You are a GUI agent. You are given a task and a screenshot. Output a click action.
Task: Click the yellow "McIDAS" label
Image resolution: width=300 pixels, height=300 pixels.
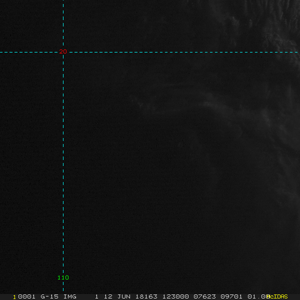(x=277, y=296)
